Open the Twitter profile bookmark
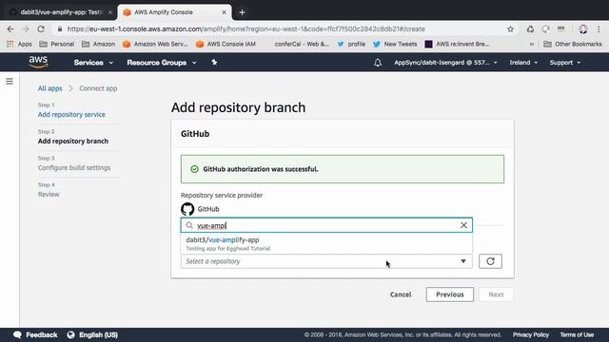 click(x=351, y=45)
